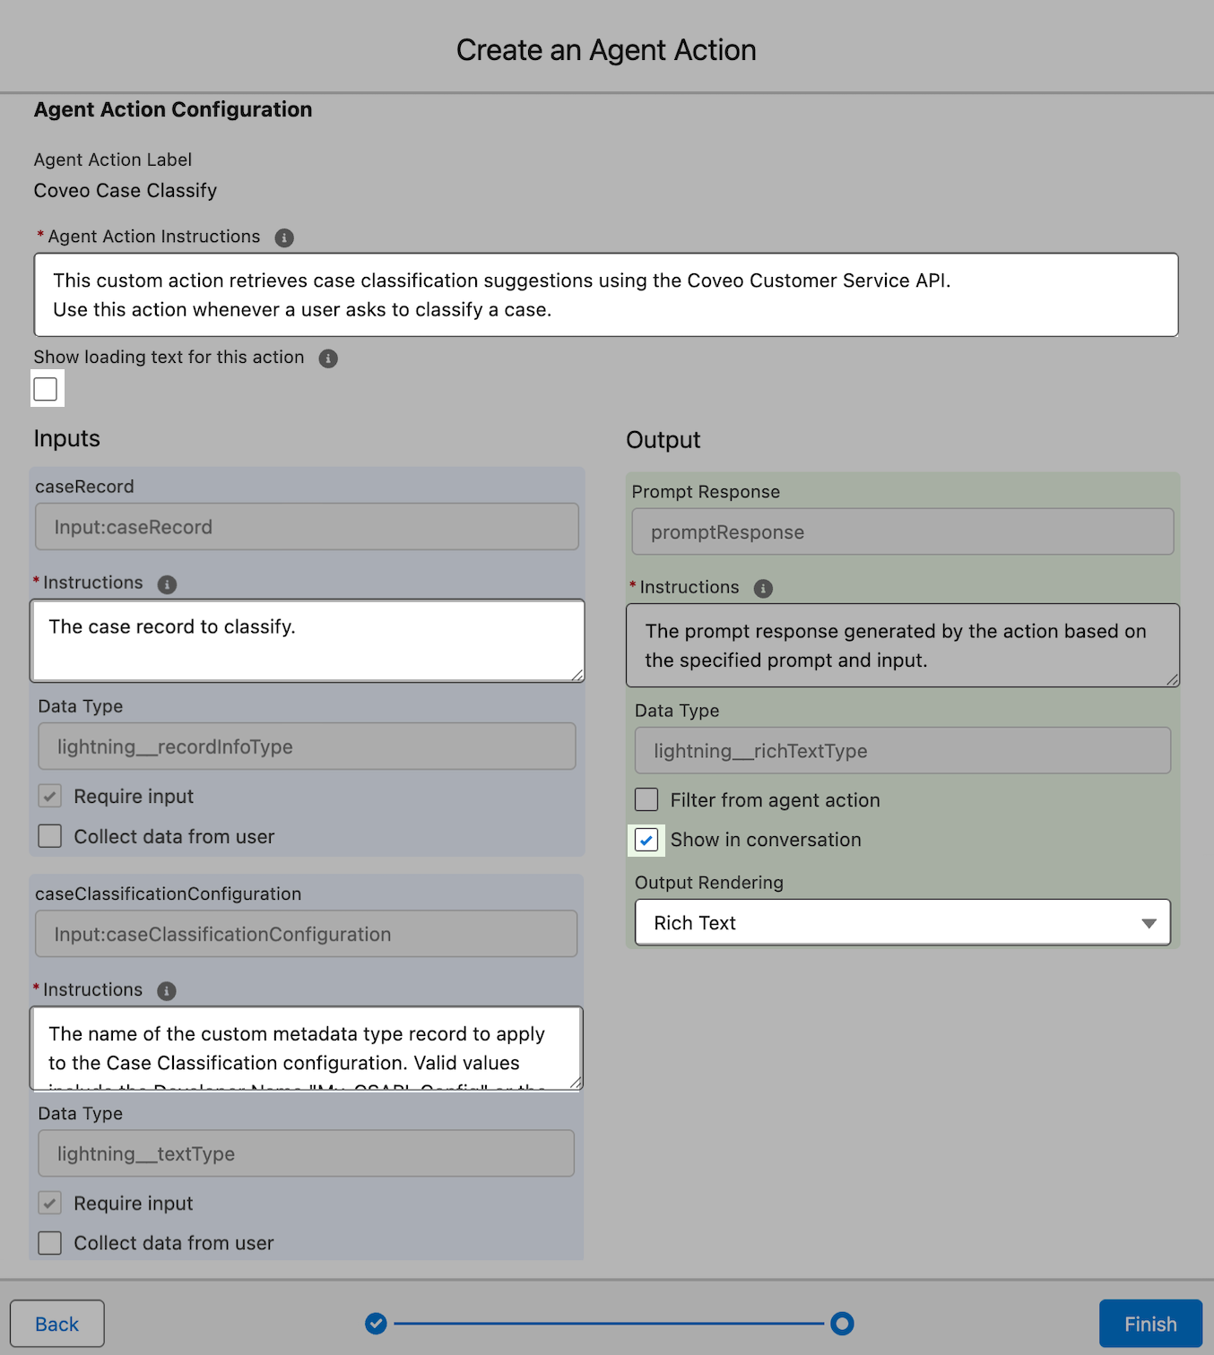Click the progress bar line between steps

[x=608, y=1324]
